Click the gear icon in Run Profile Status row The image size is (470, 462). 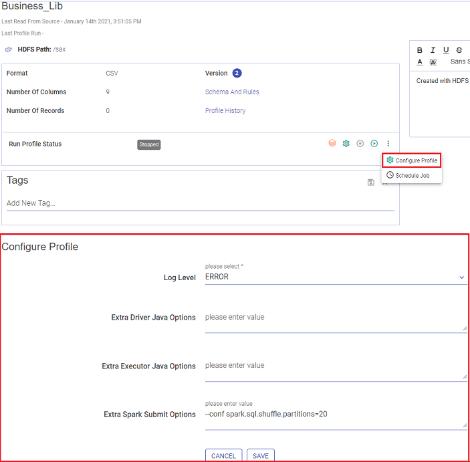[346, 143]
